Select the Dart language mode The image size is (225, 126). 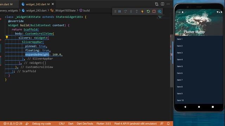tap(71, 124)
